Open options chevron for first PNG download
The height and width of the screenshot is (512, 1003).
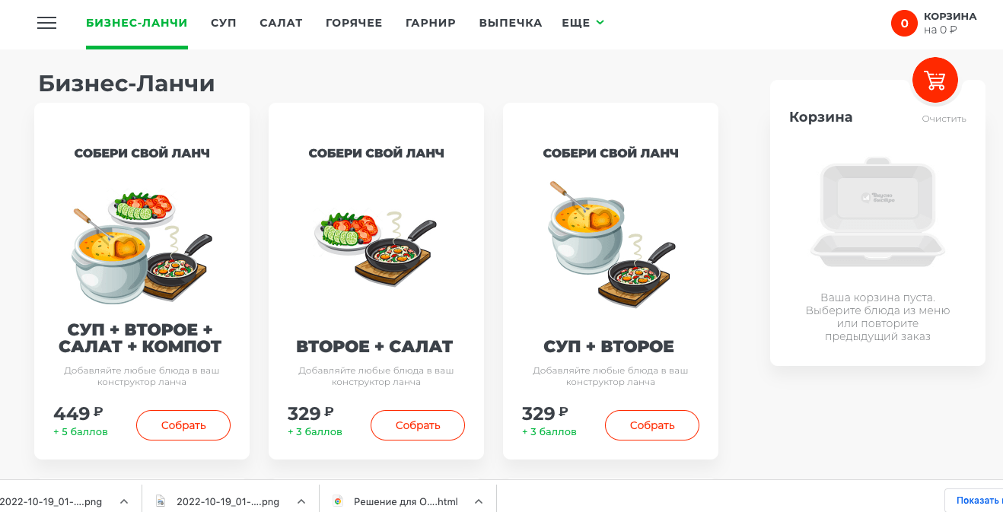pos(123,501)
